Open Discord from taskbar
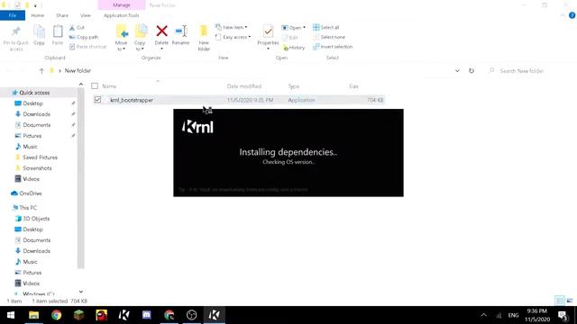 (146, 315)
